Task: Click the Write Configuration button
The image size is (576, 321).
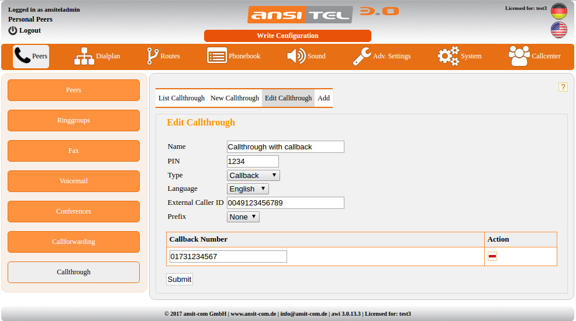Action: click(x=287, y=36)
